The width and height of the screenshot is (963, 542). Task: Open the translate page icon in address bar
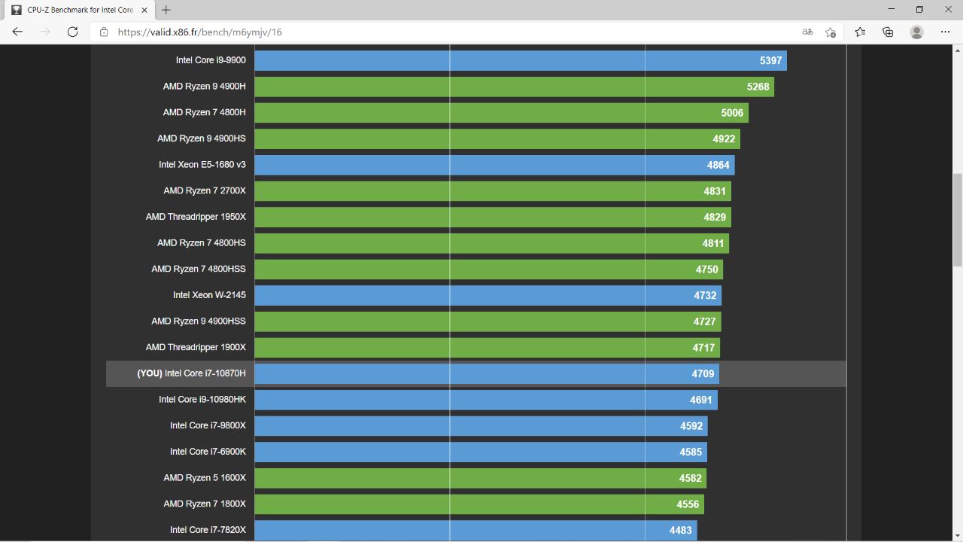(807, 32)
